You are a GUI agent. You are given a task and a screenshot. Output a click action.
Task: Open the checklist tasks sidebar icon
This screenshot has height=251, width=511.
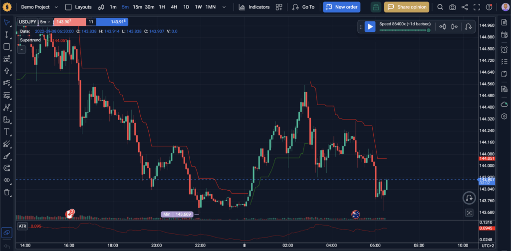pyautogui.click(x=504, y=61)
